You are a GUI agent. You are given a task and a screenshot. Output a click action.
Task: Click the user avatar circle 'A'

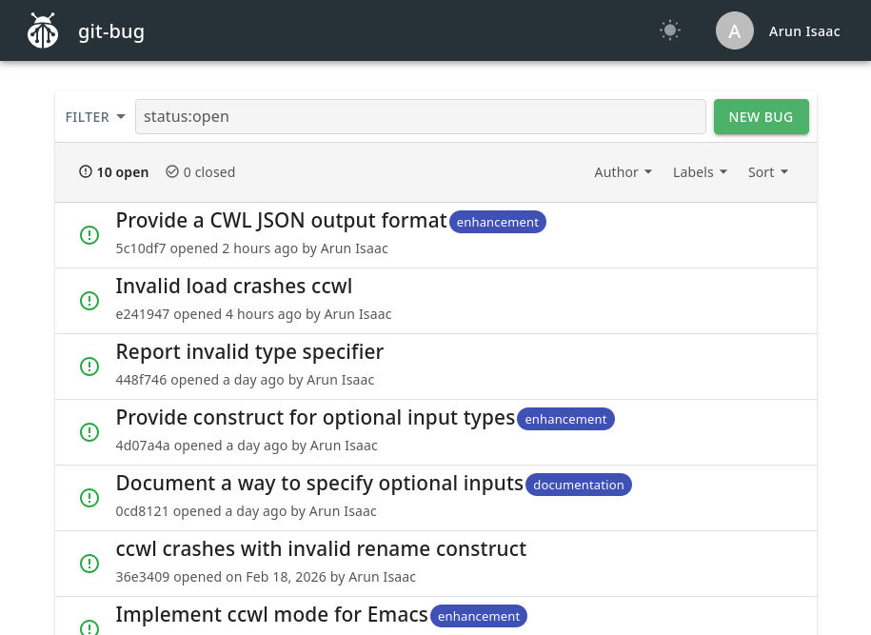[x=734, y=30]
